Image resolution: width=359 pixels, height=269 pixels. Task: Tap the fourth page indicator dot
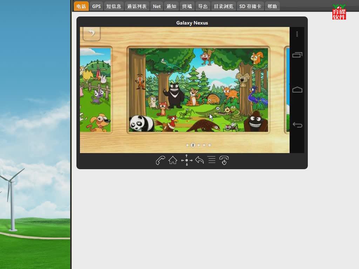click(204, 145)
